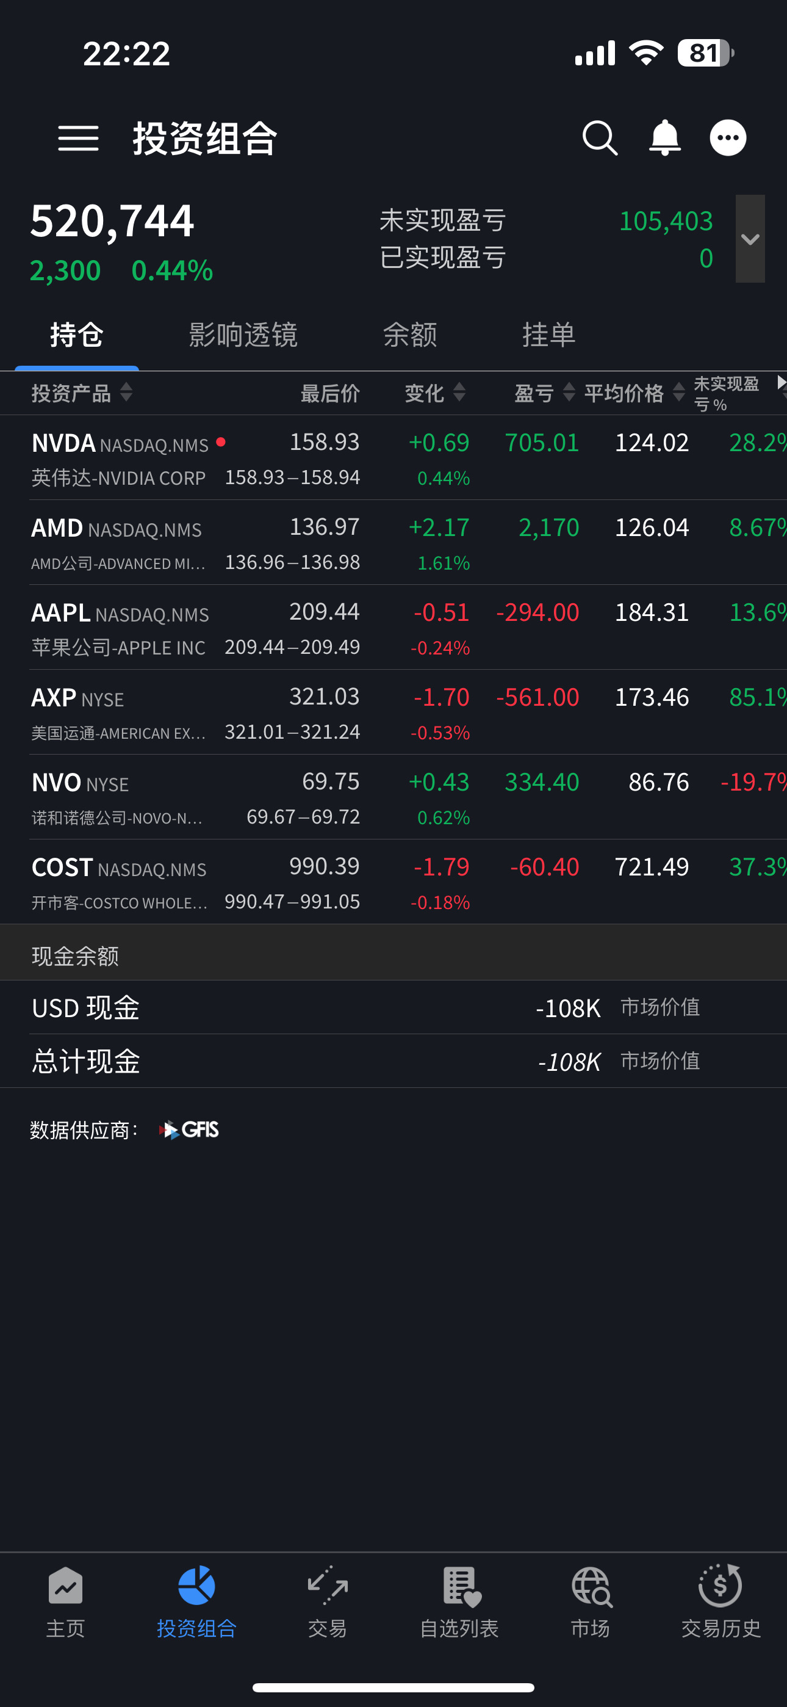
Task: Tap unrealized P&L value 105,403
Action: 666,220
